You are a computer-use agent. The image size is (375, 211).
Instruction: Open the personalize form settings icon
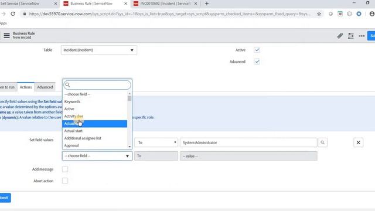pyautogui.click(x=350, y=36)
